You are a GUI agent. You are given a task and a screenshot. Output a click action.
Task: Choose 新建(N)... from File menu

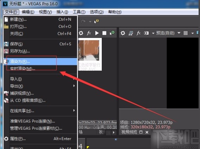tap(40, 19)
